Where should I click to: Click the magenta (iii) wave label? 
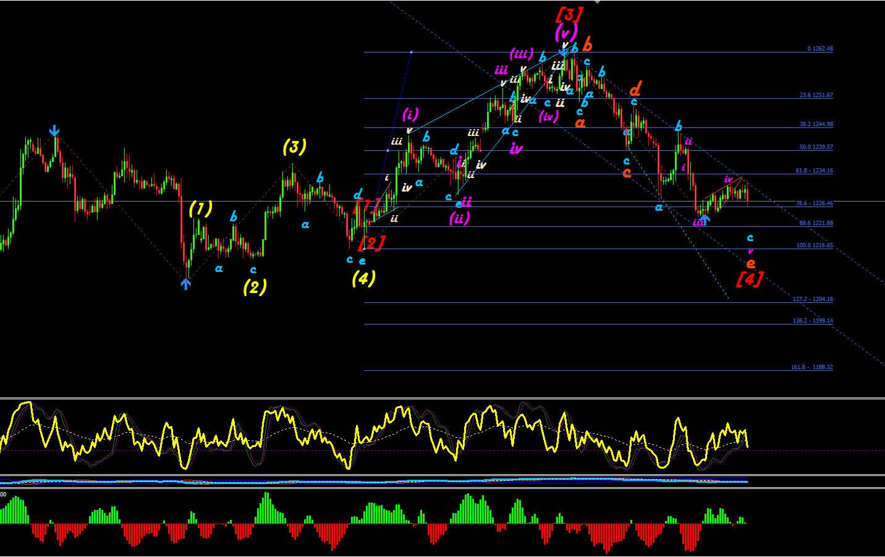pyautogui.click(x=522, y=54)
